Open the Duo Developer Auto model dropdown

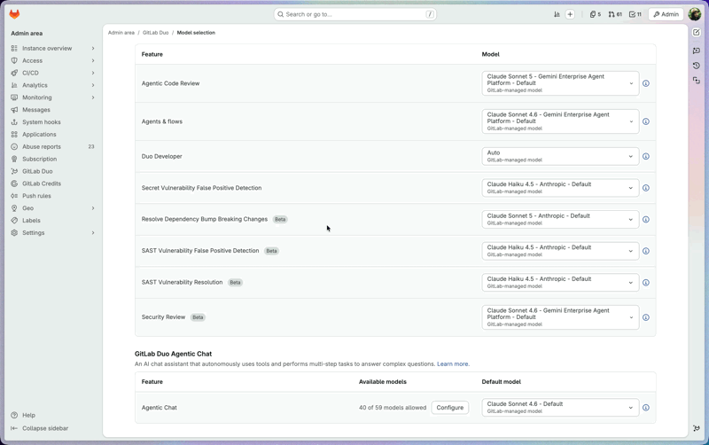[560, 157]
